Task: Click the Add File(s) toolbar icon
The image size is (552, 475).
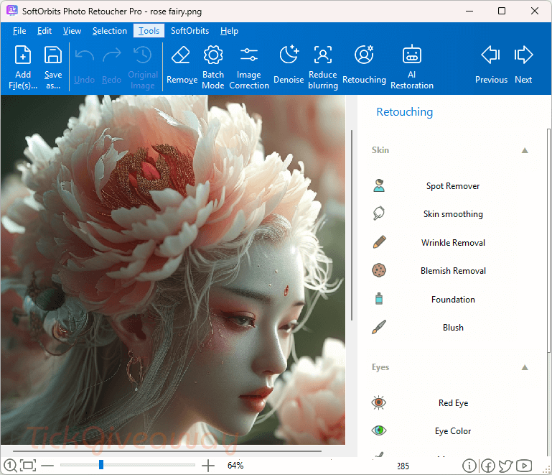Action: (x=23, y=55)
